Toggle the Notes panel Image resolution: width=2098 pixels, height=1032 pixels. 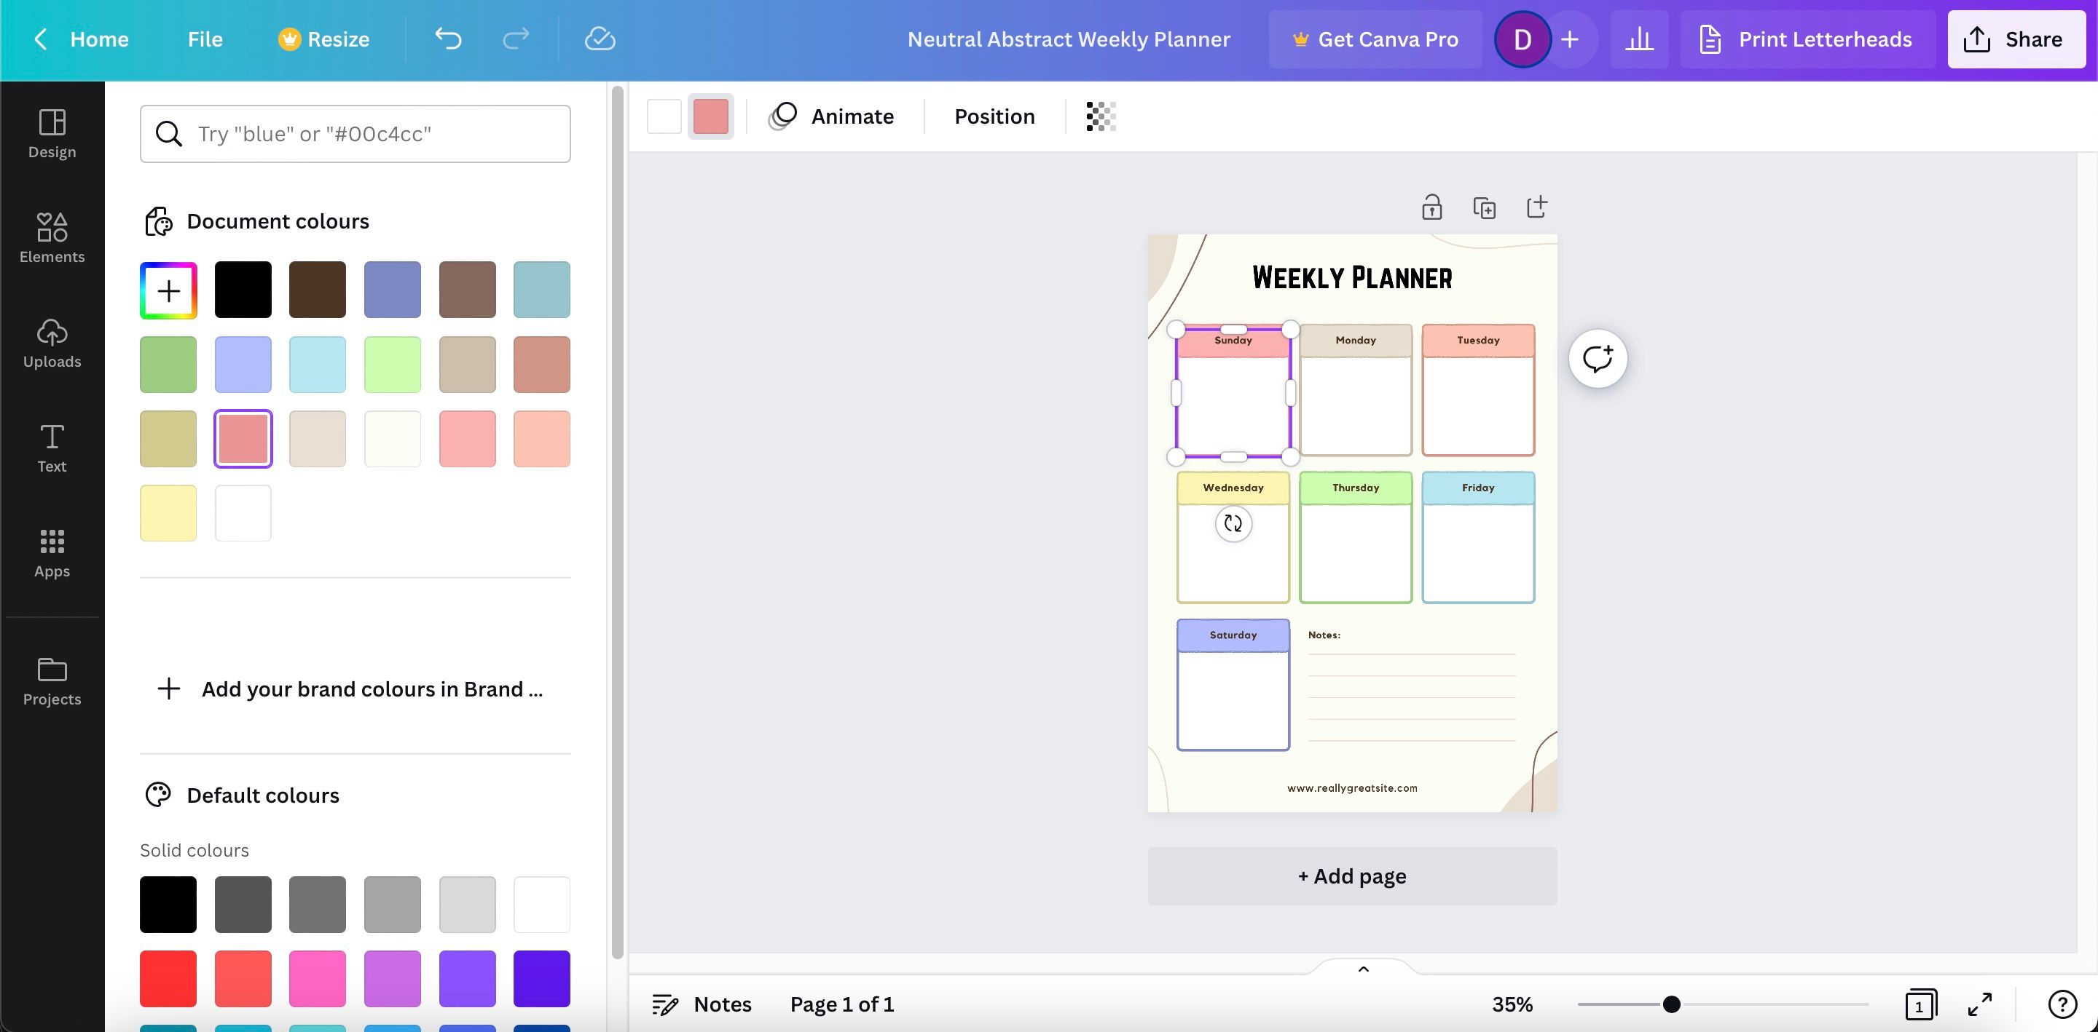pyautogui.click(x=702, y=1004)
